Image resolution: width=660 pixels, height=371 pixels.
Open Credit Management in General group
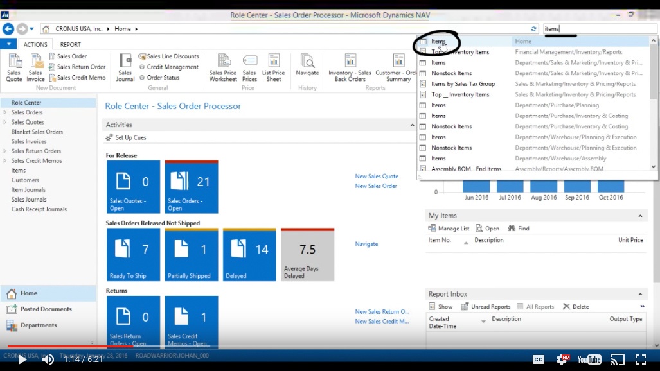tap(168, 67)
